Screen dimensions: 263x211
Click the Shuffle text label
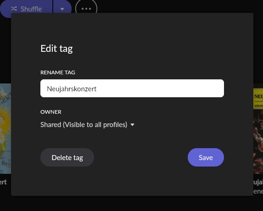(31, 9)
